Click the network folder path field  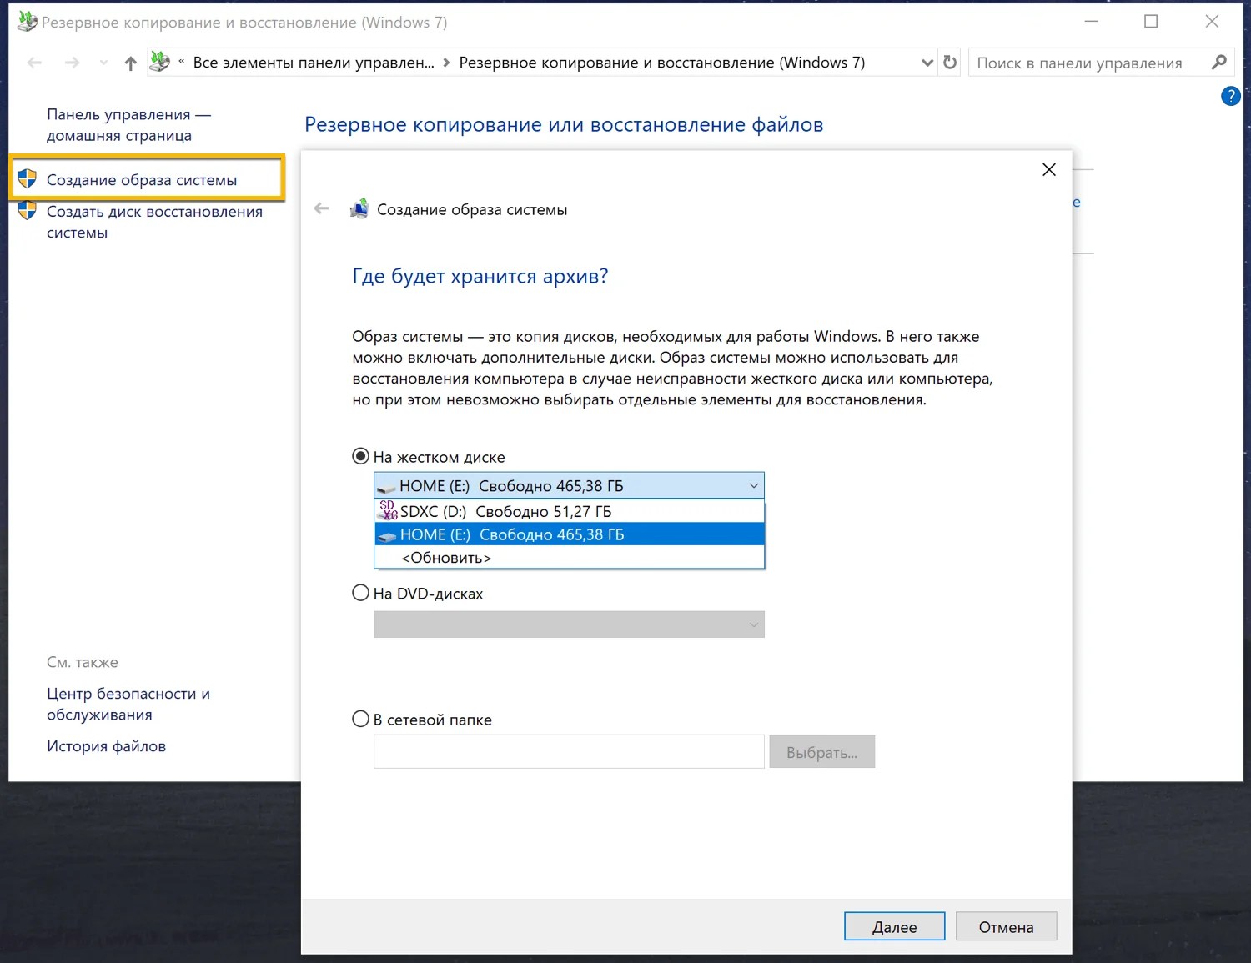click(x=569, y=751)
